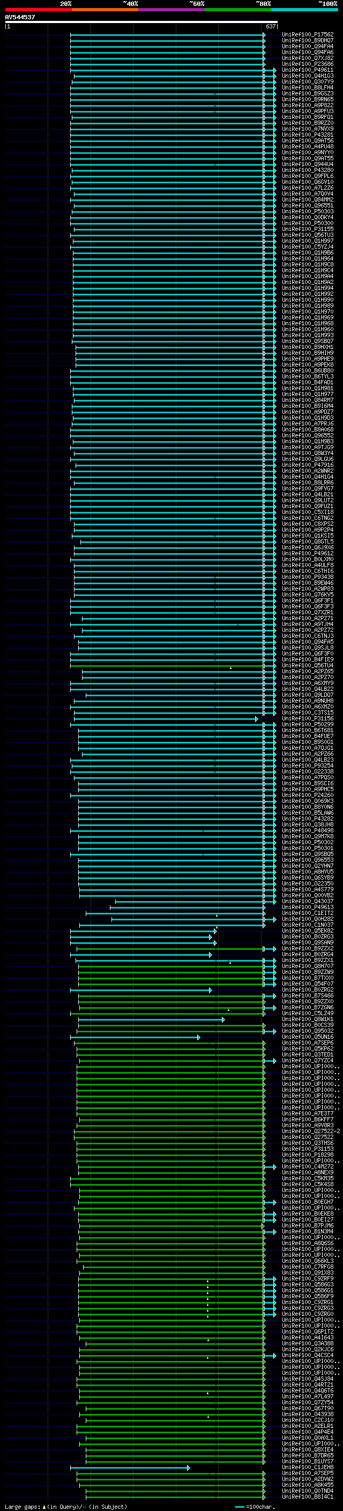This screenshot has width=343, height=1511.
Task: Select hit label UniRef100_A7QJG1
Action: click(307, 748)
